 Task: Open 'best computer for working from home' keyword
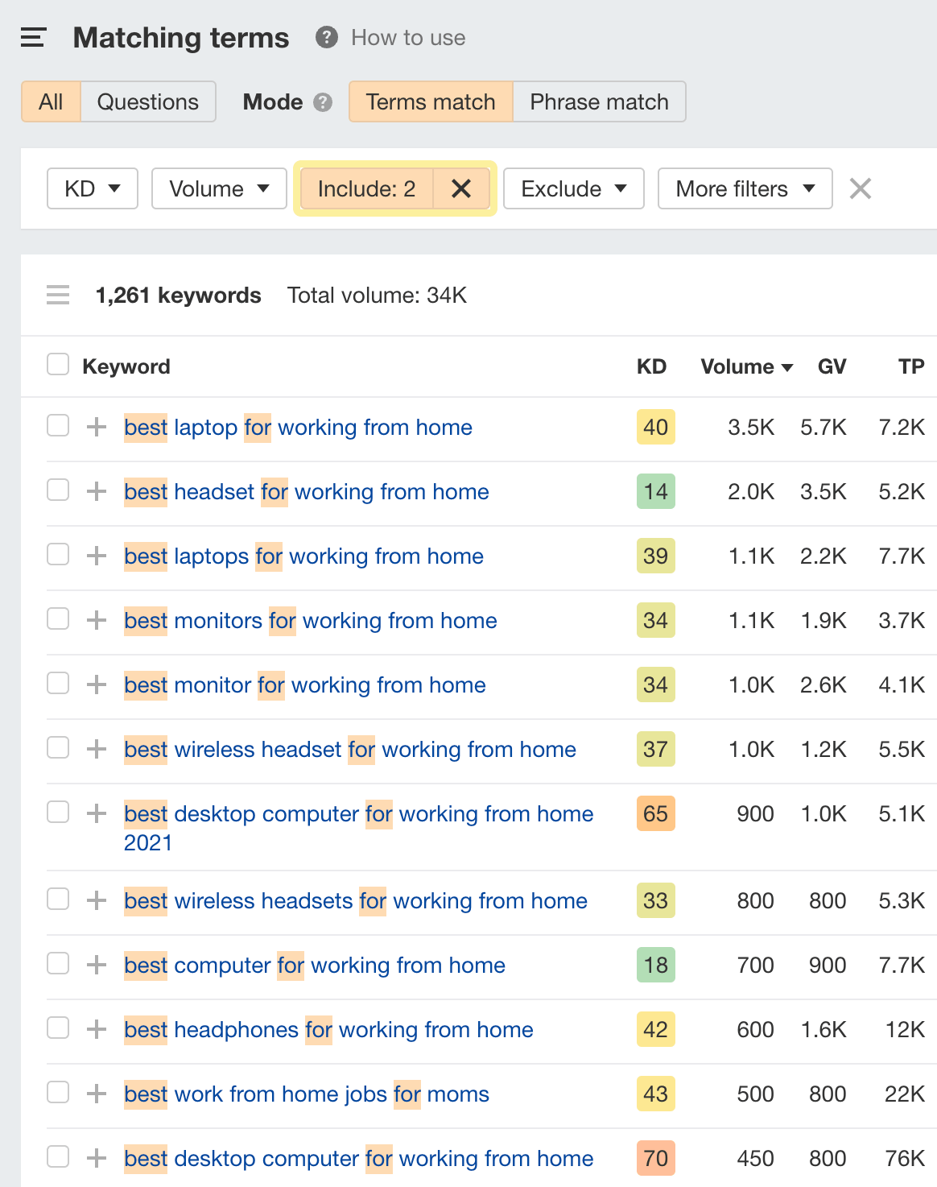point(314,965)
